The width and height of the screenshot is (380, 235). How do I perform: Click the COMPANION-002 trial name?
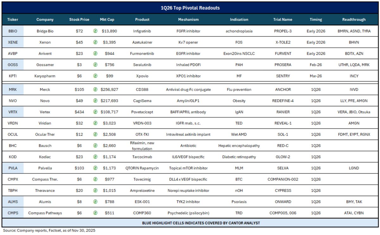pos(283,179)
